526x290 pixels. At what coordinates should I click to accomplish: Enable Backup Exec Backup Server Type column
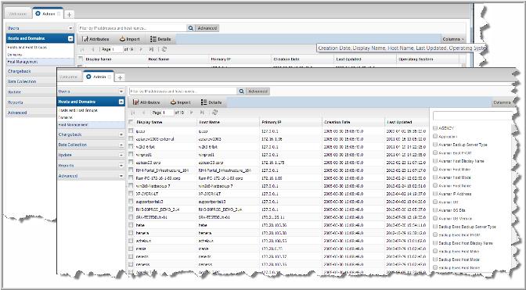(x=435, y=227)
